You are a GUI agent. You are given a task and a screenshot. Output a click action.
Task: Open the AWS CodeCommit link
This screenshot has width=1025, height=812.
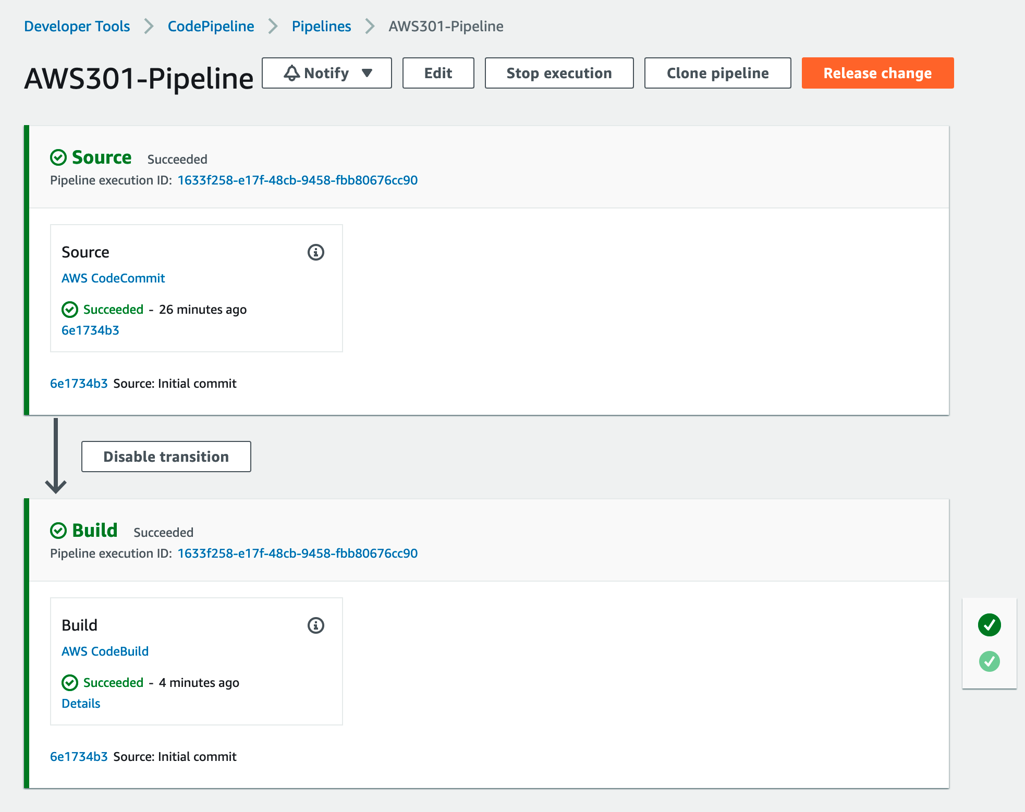click(x=113, y=278)
